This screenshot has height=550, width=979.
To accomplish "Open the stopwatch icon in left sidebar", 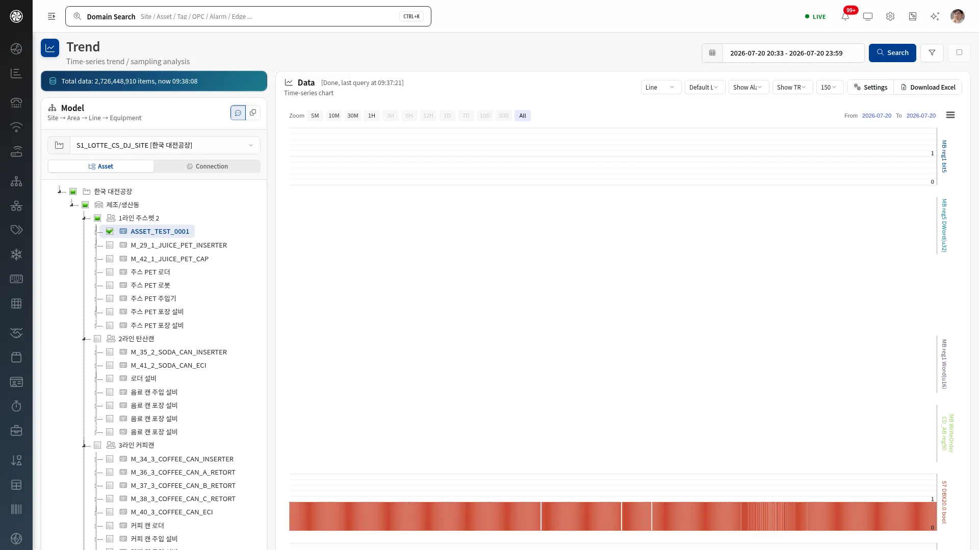I will tap(16, 406).
